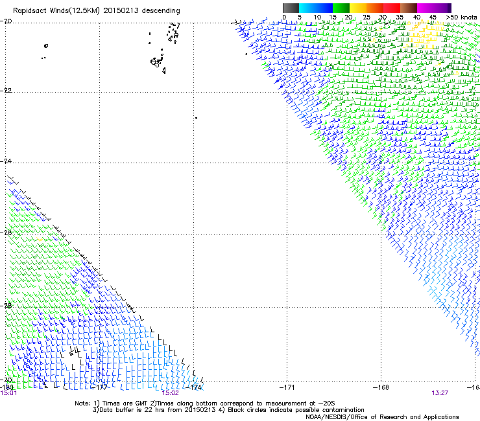Viewport: 480px width, 421px height.
Task: Click the '>50 knots' legend label
Action: click(461, 17)
